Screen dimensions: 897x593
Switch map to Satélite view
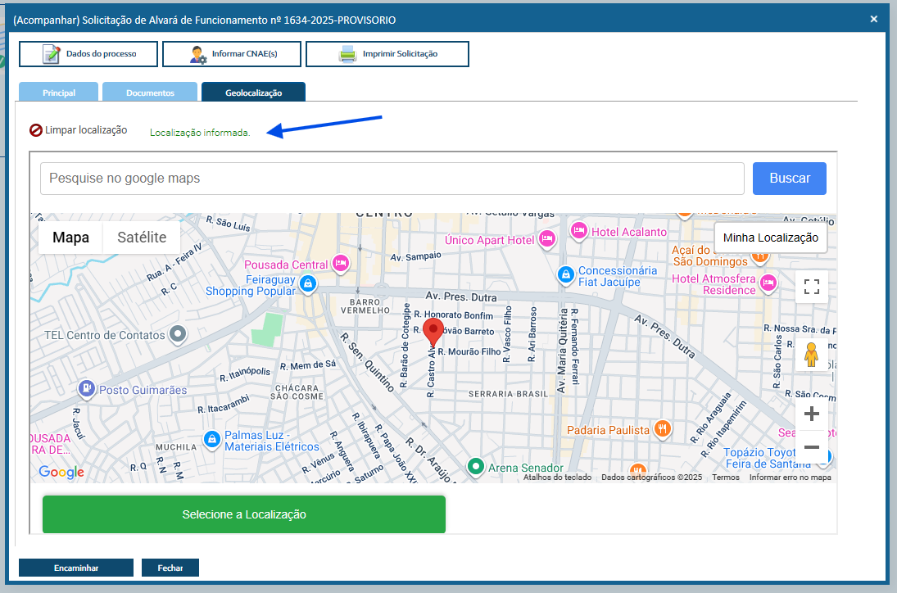(x=142, y=238)
